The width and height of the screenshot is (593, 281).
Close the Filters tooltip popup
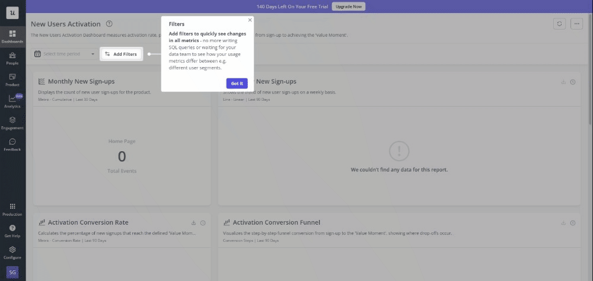pyautogui.click(x=250, y=20)
